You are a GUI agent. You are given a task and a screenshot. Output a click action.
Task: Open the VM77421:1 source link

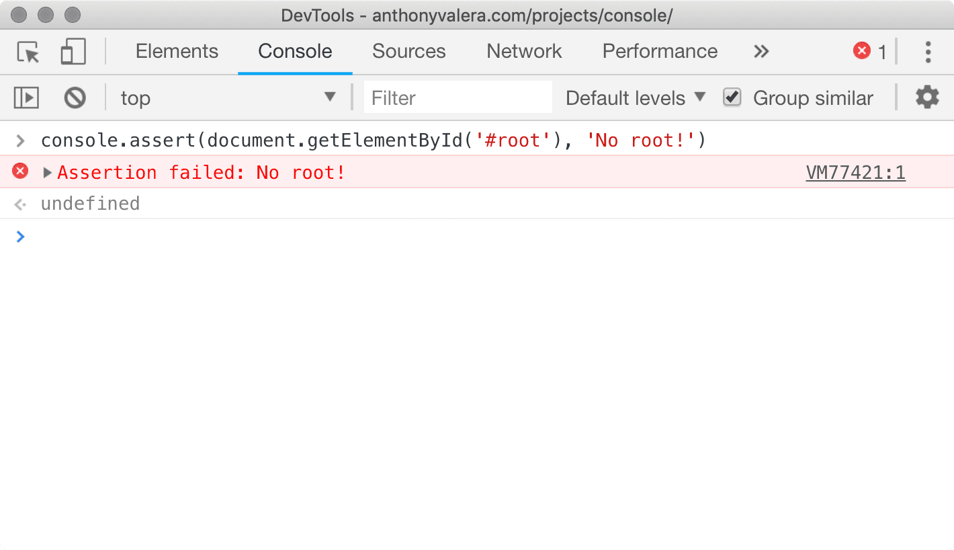pos(855,172)
